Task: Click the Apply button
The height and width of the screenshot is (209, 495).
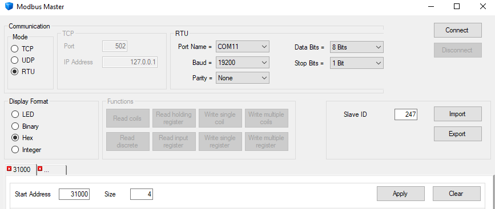Action: pyautogui.click(x=401, y=194)
